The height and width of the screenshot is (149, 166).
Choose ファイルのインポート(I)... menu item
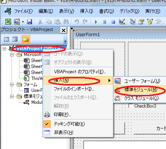[78, 89]
